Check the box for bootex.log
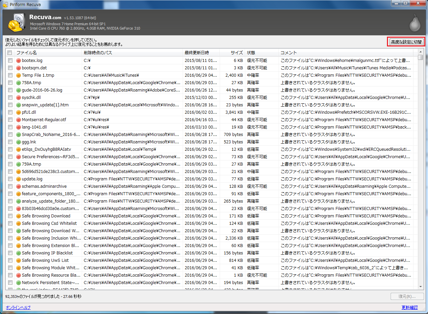This screenshot has height=314, width=428. [10, 61]
